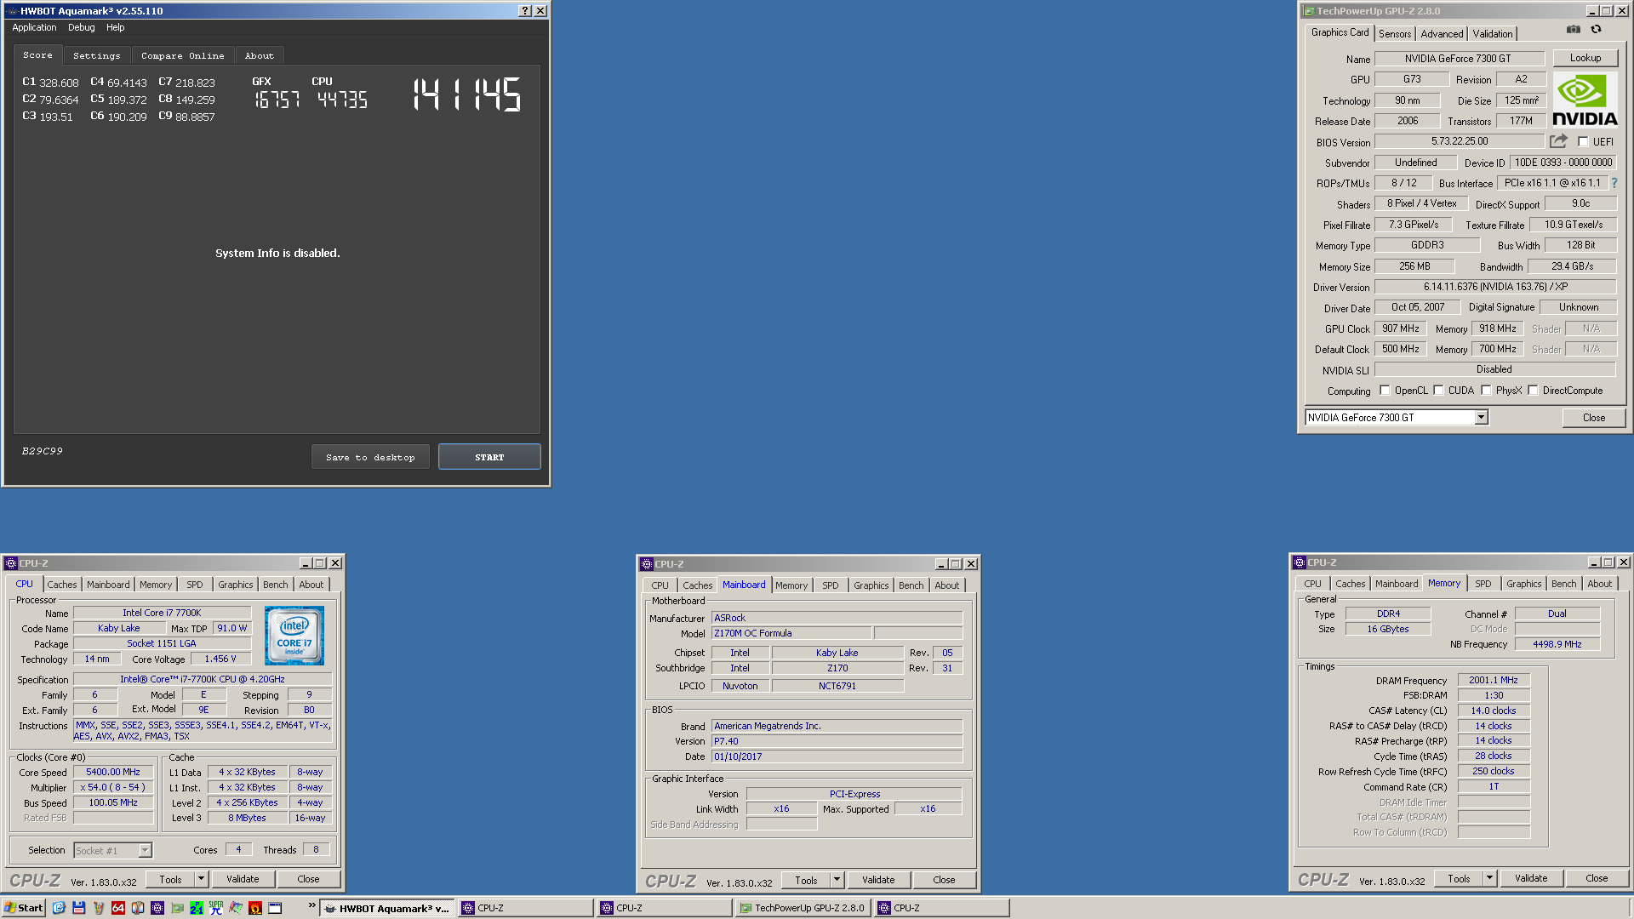Open the Application menu in Aquamark
The width and height of the screenshot is (1634, 919).
tap(34, 27)
